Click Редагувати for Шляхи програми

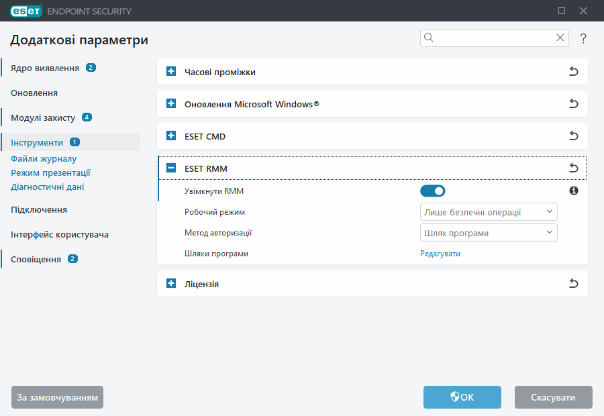[441, 253]
